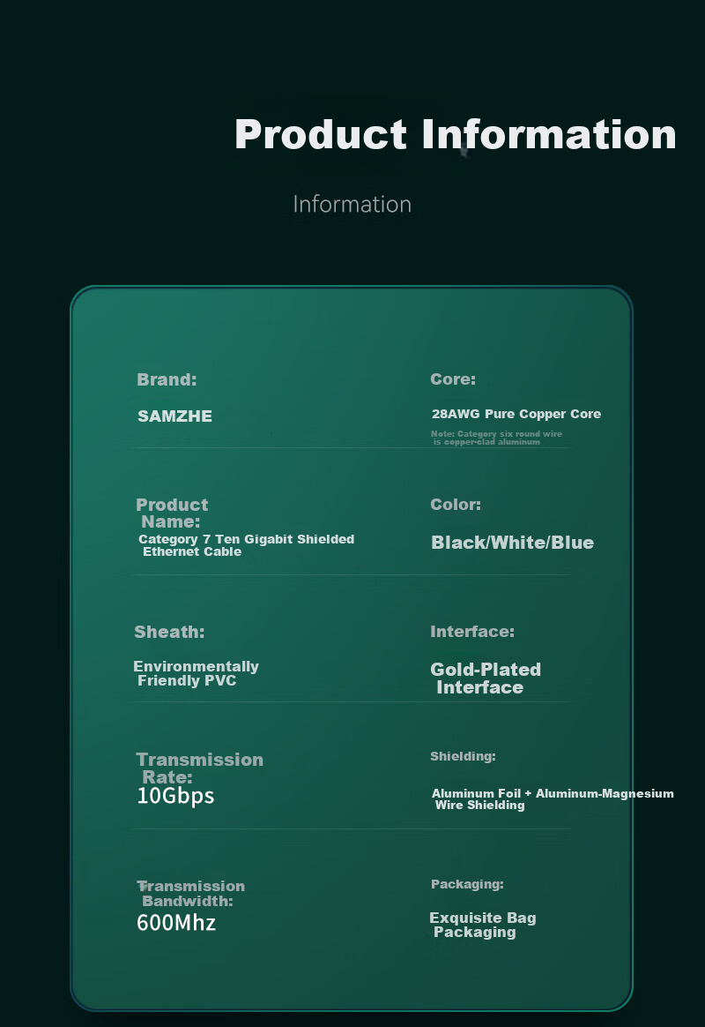
Task: Click the Black/White/Blue color value
Action: tap(512, 543)
